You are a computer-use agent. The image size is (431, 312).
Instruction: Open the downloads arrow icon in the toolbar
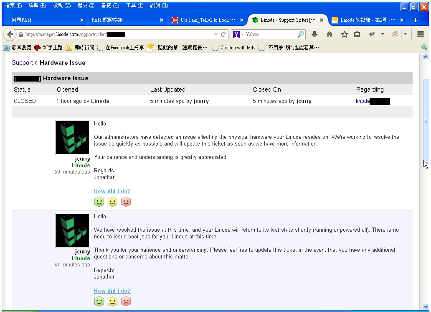314,34
